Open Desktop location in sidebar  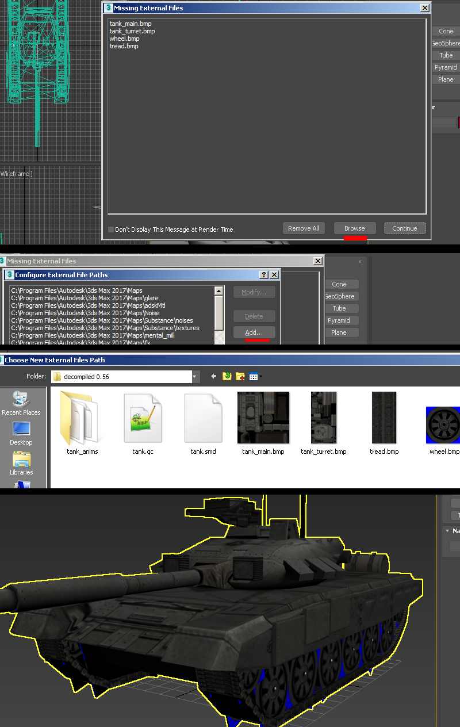(x=21, y=433)
